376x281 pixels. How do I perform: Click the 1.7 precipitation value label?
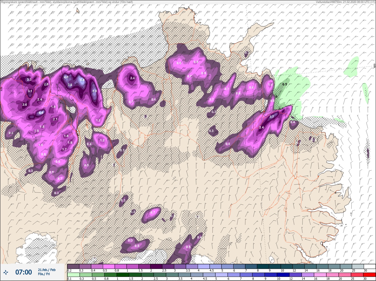[x=64, y=149]
